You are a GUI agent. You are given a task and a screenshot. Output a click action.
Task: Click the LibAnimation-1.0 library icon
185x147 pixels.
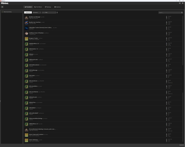pyautogui.click(x=26, y=50)
